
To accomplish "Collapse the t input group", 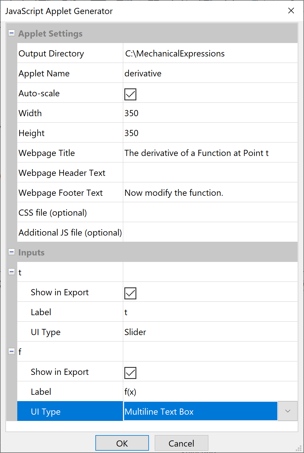I will [11, 272].
